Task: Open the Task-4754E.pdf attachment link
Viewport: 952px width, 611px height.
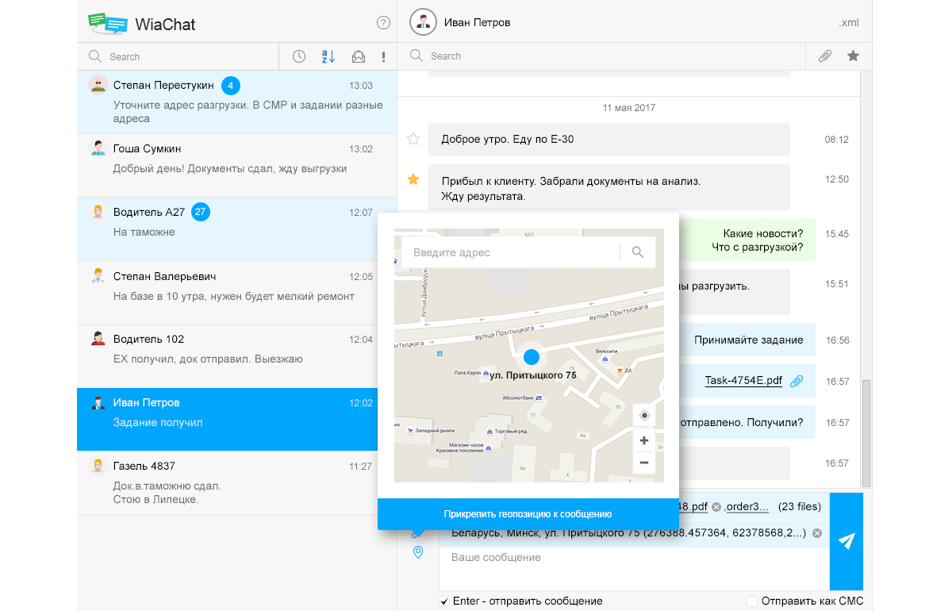Action: (743, 381)
